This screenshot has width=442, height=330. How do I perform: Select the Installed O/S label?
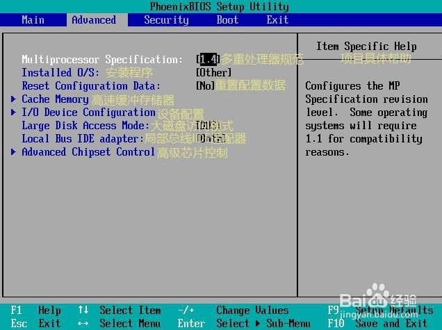coord(60,73)
